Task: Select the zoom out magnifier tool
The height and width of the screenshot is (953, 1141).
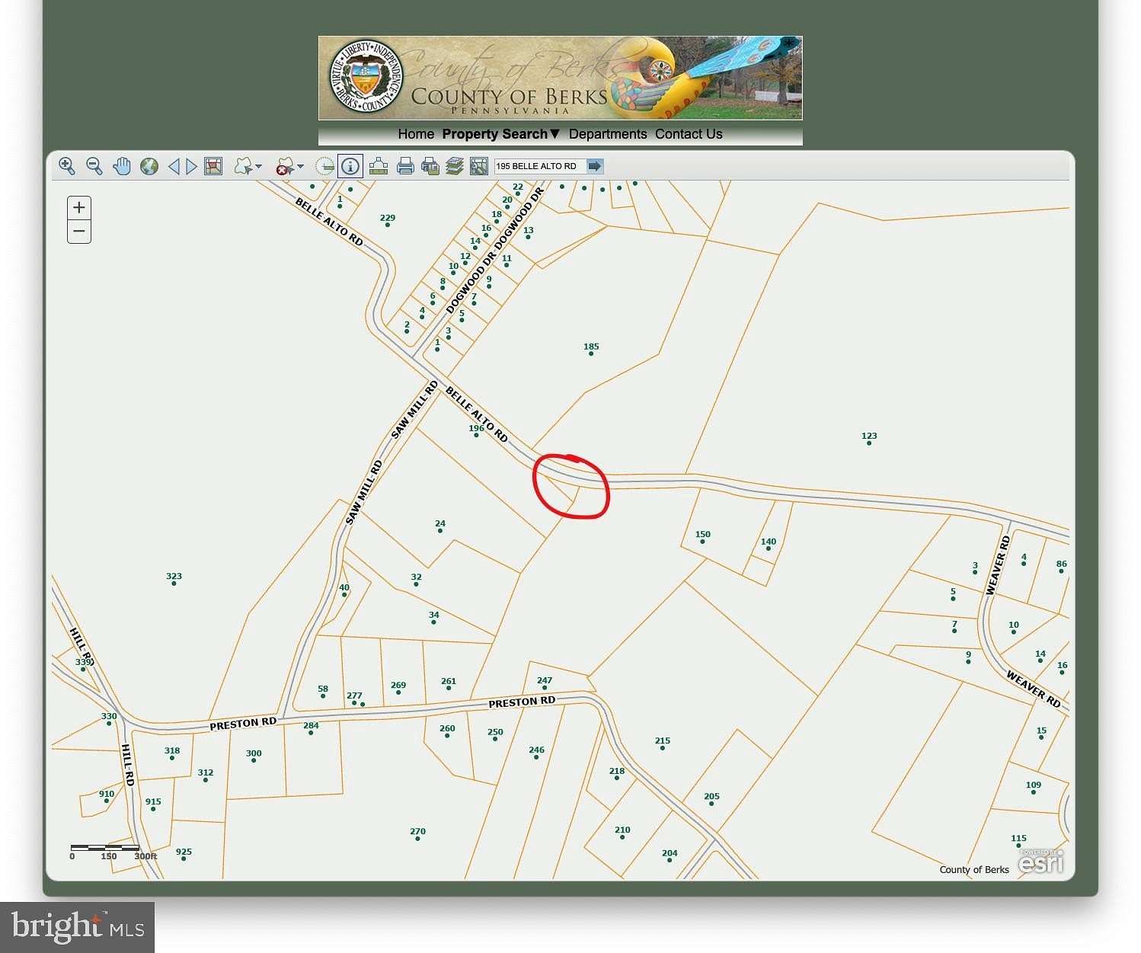Action: tap(94, 166)
